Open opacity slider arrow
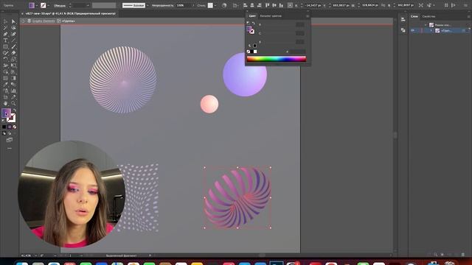Viewport: 472px width, 265px height. [193, 5]
